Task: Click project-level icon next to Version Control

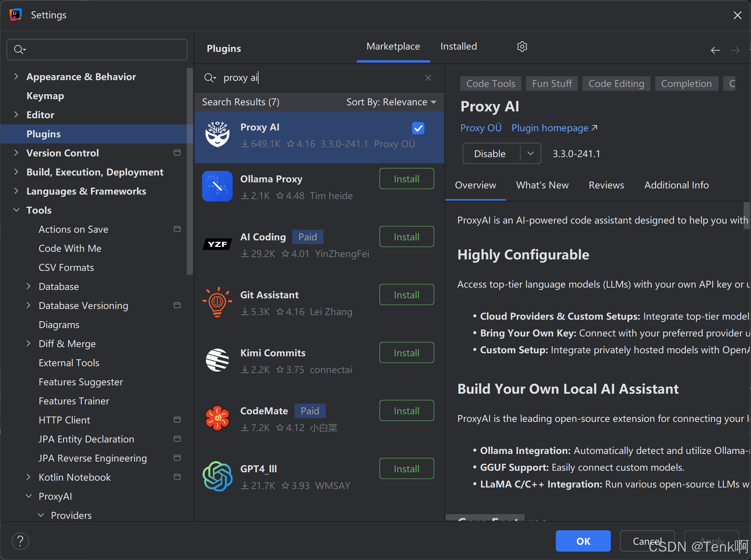Action: [x=177, y=153]
